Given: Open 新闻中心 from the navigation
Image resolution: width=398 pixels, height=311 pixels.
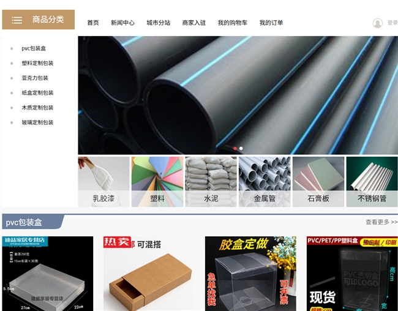Looking at the screenshot, I should point(122,23).
